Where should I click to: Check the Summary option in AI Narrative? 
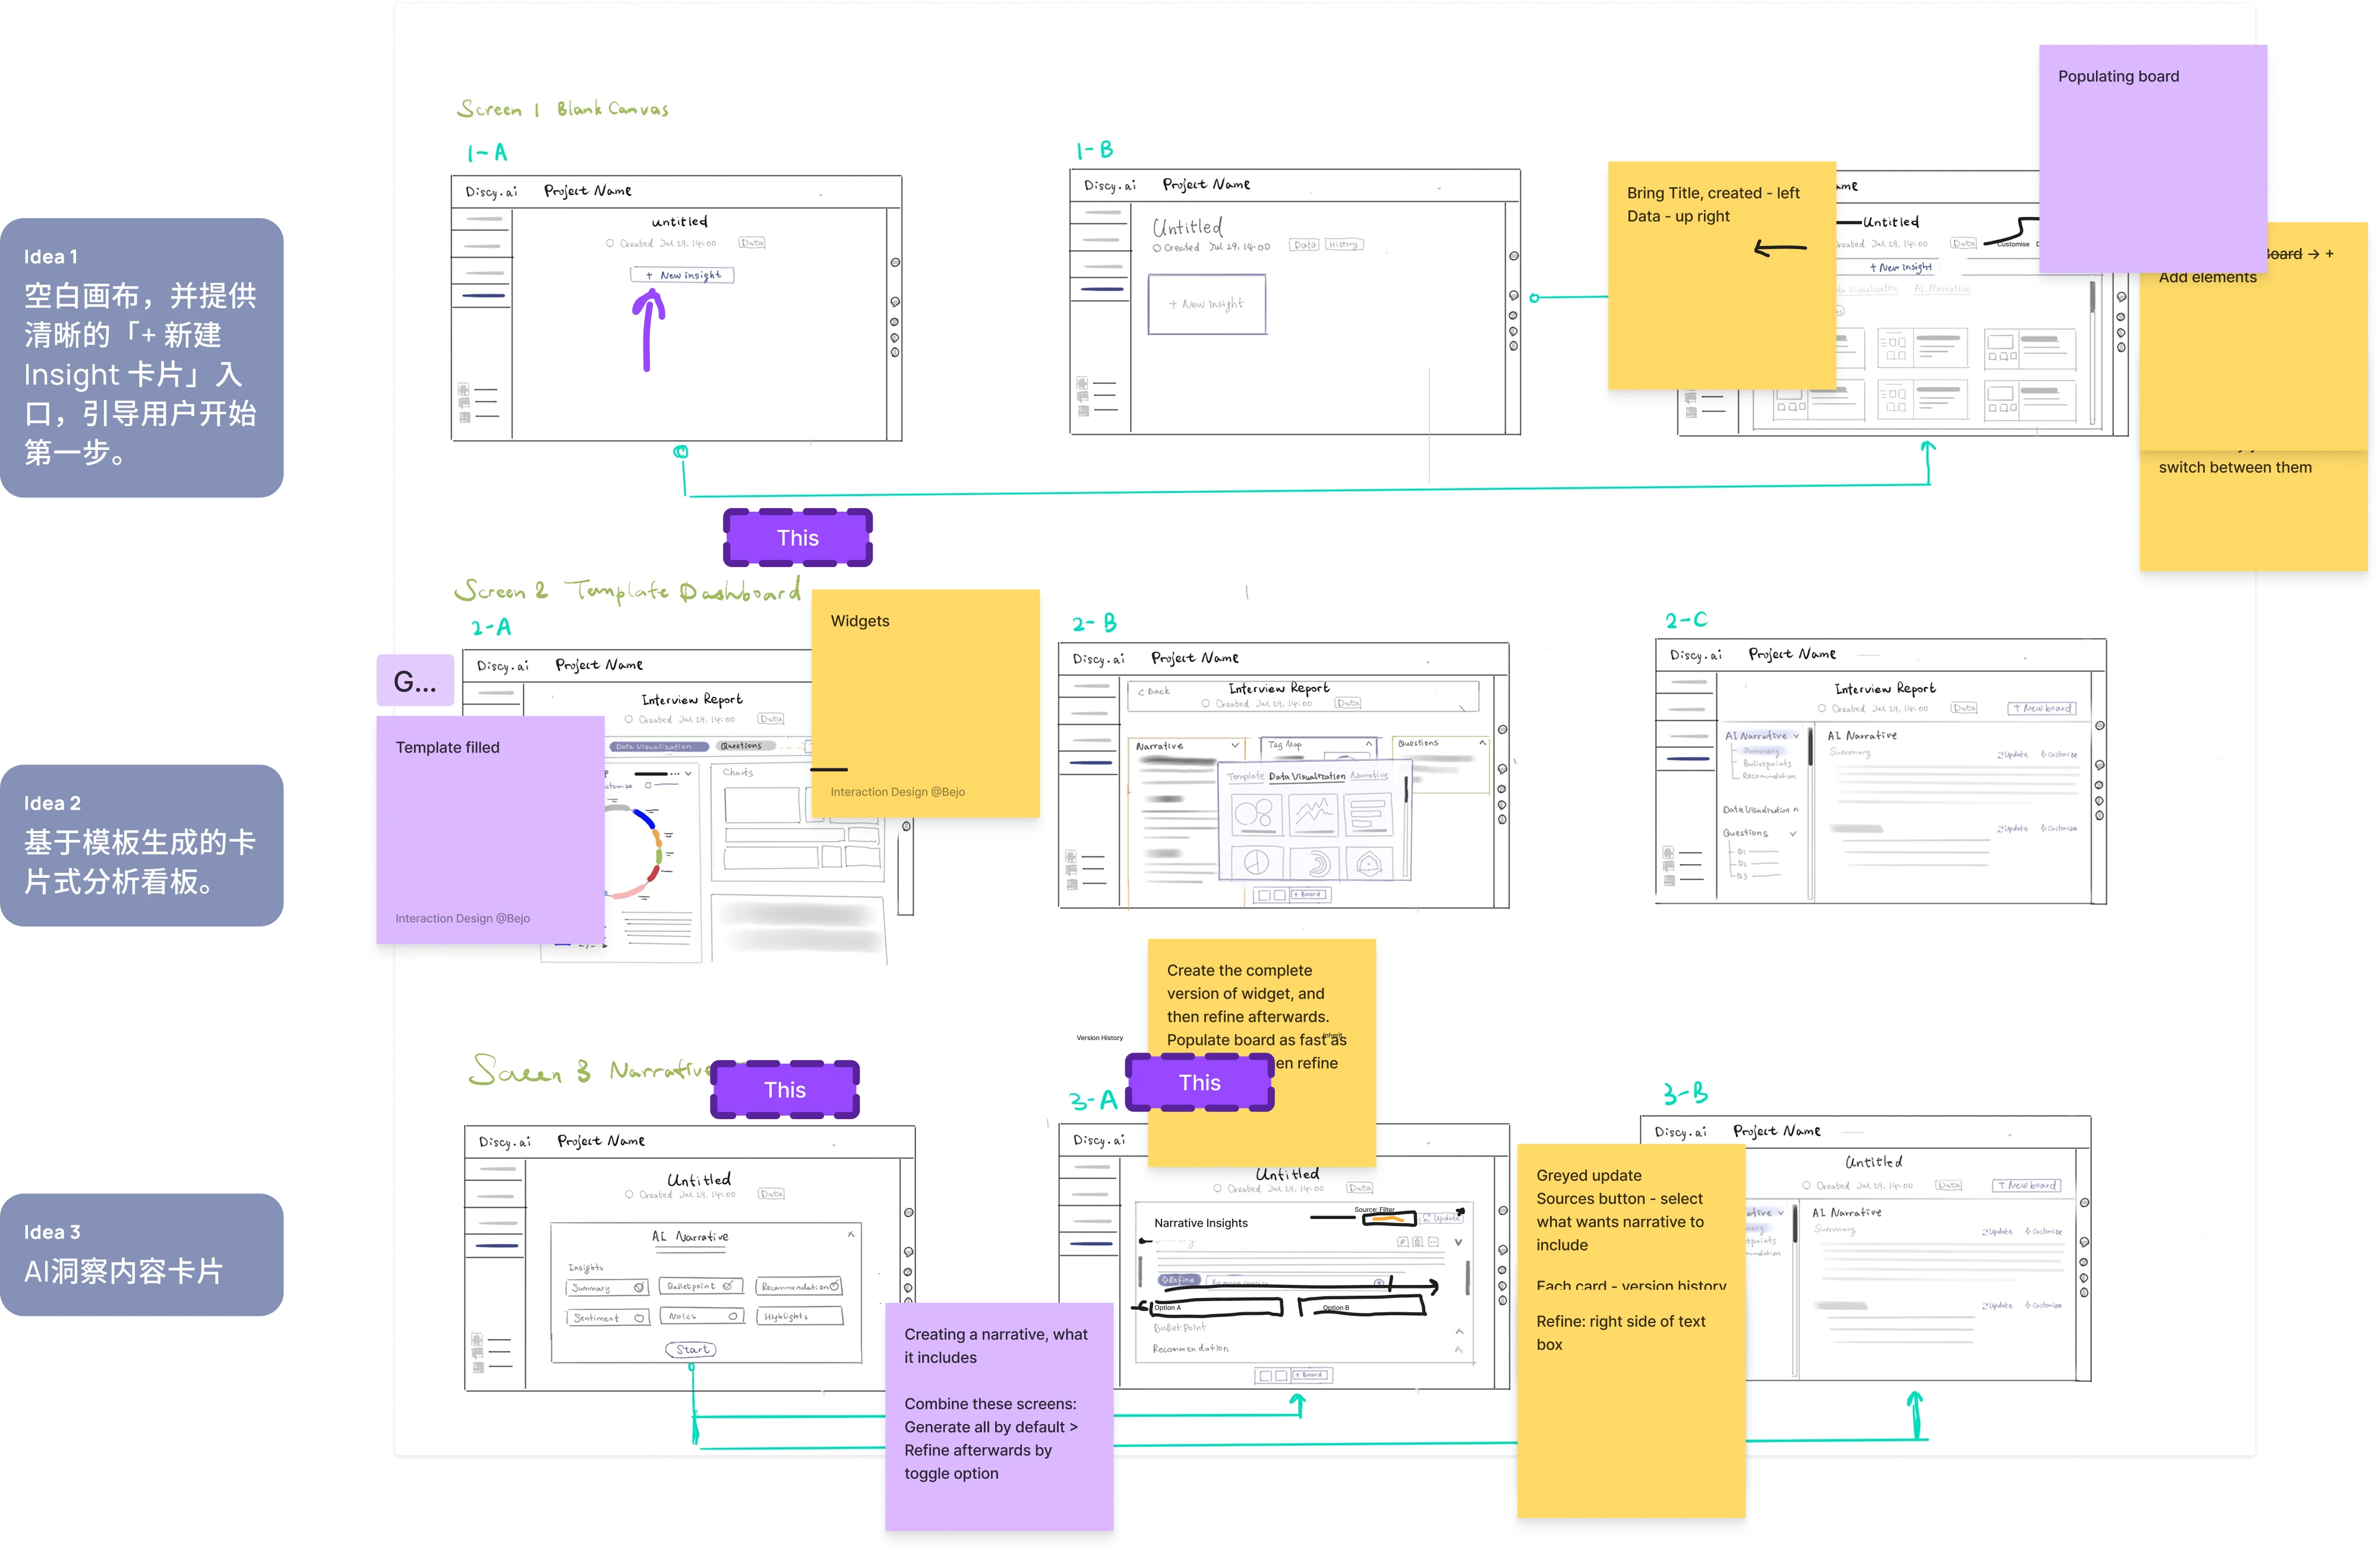pyautogui.click(x=639, y=1287)
